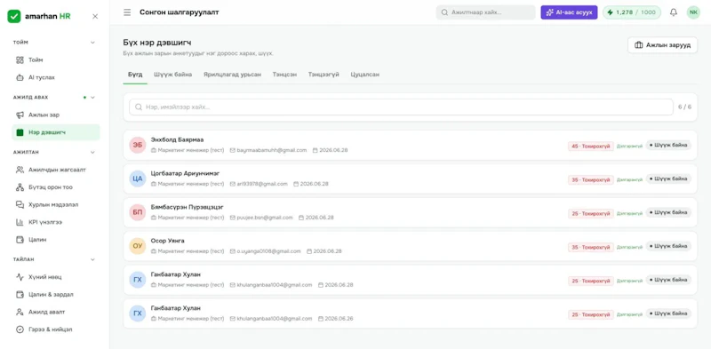Click the Хурлын мэдээлэл chat icon

click(20, 204)
